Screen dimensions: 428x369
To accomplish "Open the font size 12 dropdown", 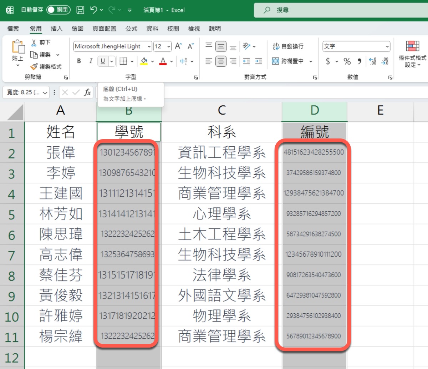I will click(x=169, y=46).
